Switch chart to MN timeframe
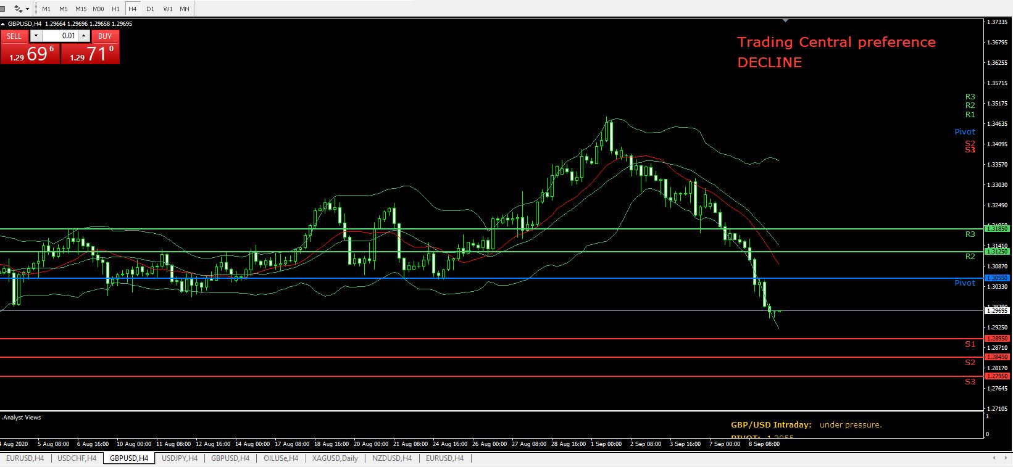This screenshot has width=1013, height=467. (185, 9)
